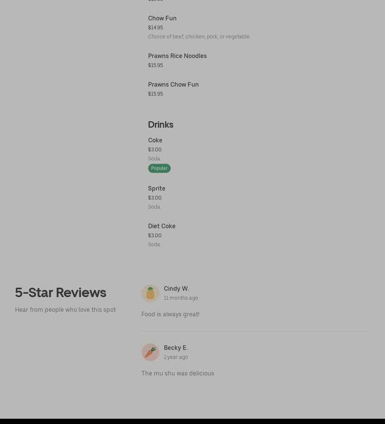Select the Prawns Rice Noodles item
Viewport: 385px width, 424px height.
pyautogui.click(x=177, y=56)
